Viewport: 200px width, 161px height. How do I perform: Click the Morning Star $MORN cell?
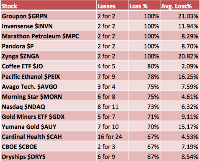pyautogui.click(x=49, y=96)
